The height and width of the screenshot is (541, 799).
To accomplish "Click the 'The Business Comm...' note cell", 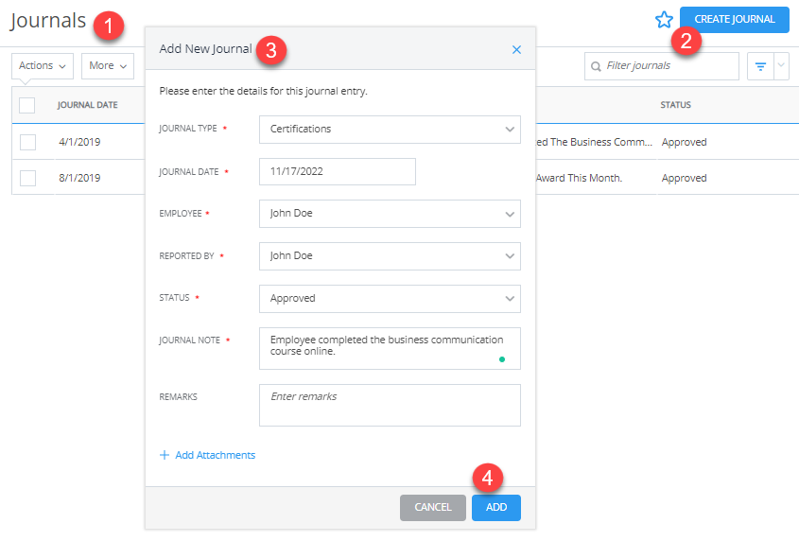I will pos(594,142).
